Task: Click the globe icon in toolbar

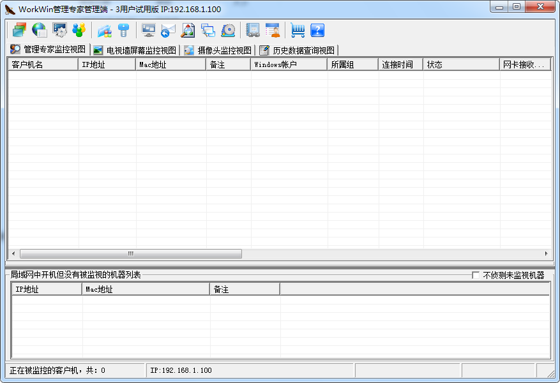Action: [x=40, y=29]
